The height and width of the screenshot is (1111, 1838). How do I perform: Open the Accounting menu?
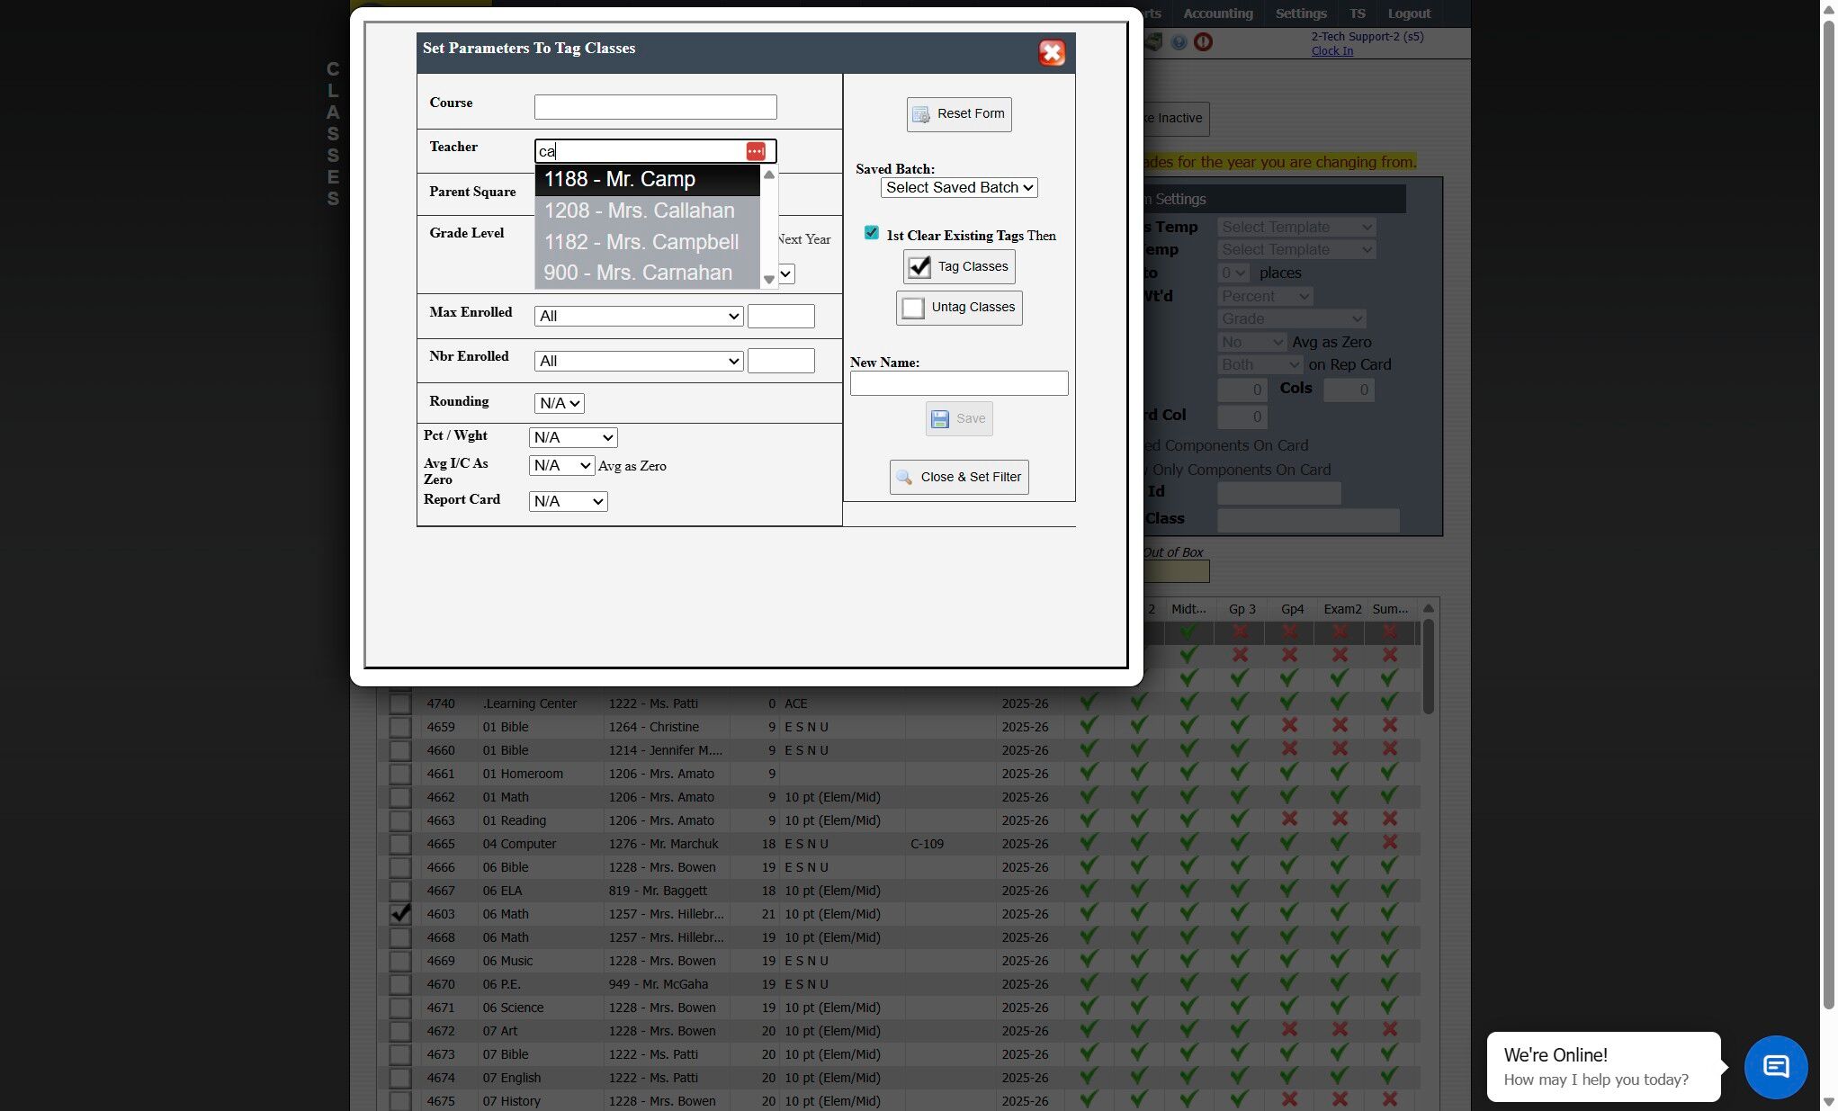click(1217, 13)
